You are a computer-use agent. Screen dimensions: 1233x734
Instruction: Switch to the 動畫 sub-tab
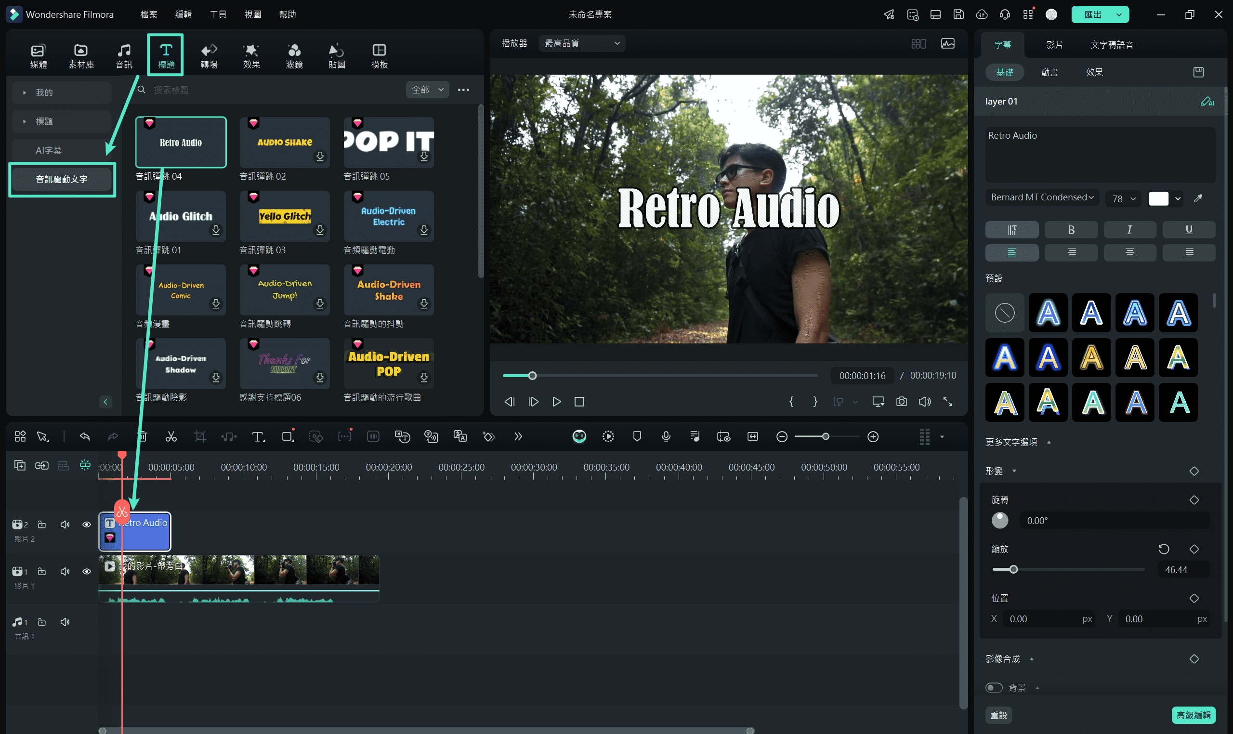coord(1049,72)
